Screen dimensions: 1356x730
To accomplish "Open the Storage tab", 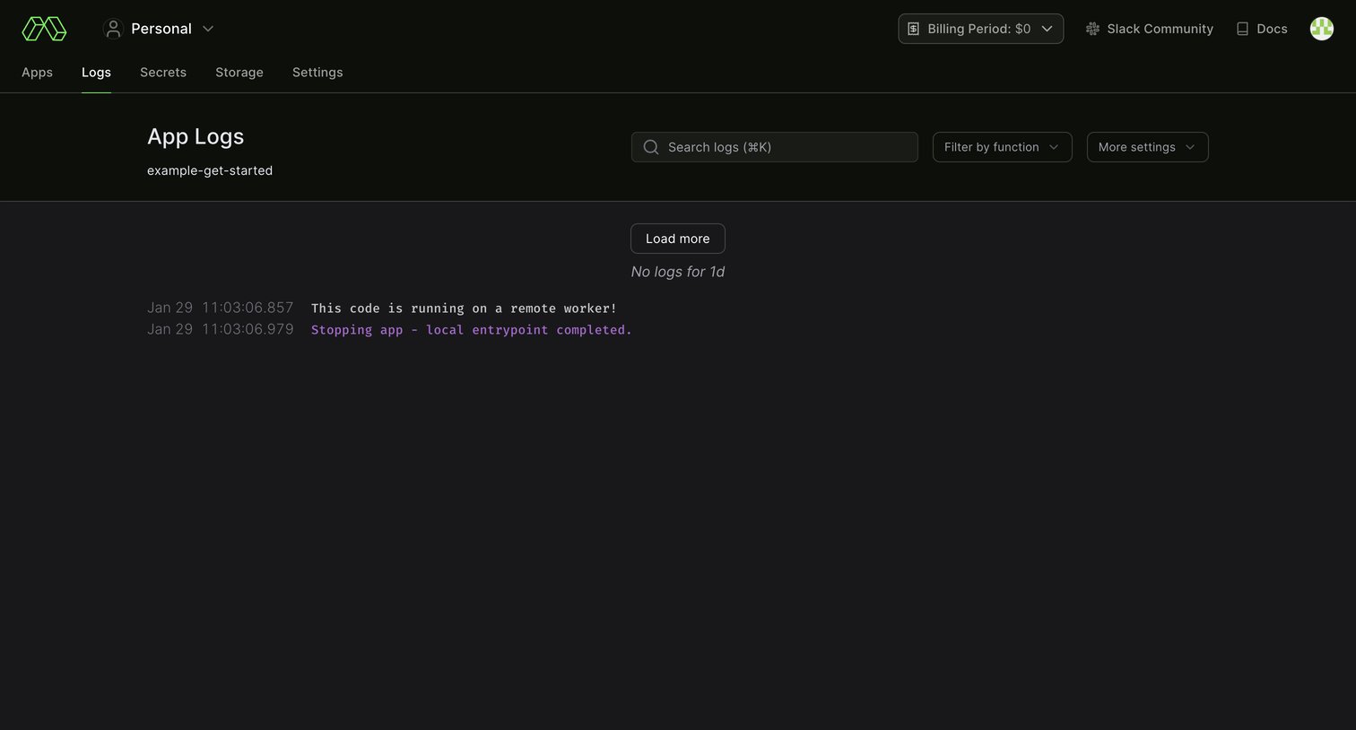I will point(239,73).
